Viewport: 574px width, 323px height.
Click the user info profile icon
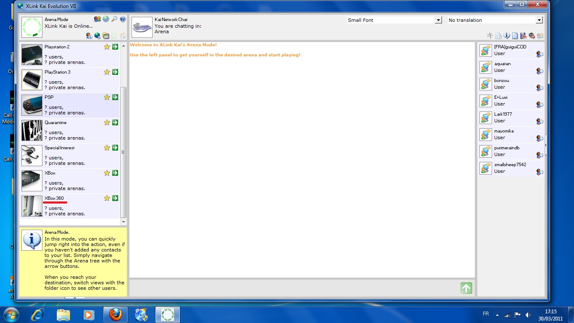(89, 36)
